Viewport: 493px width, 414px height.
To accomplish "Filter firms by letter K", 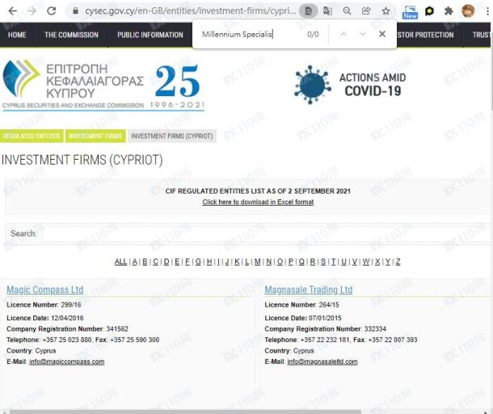I will (237, 261).
